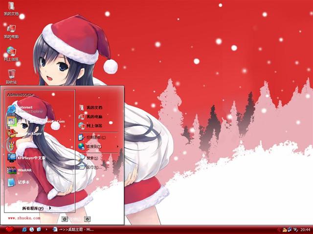The image size is (313, 234).
Task: Click the tray icon beside the clock
Action: point(295,230)
